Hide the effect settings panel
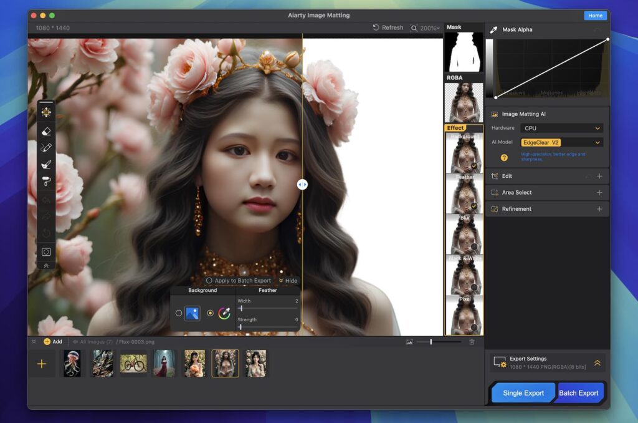 tap(288, 281)
